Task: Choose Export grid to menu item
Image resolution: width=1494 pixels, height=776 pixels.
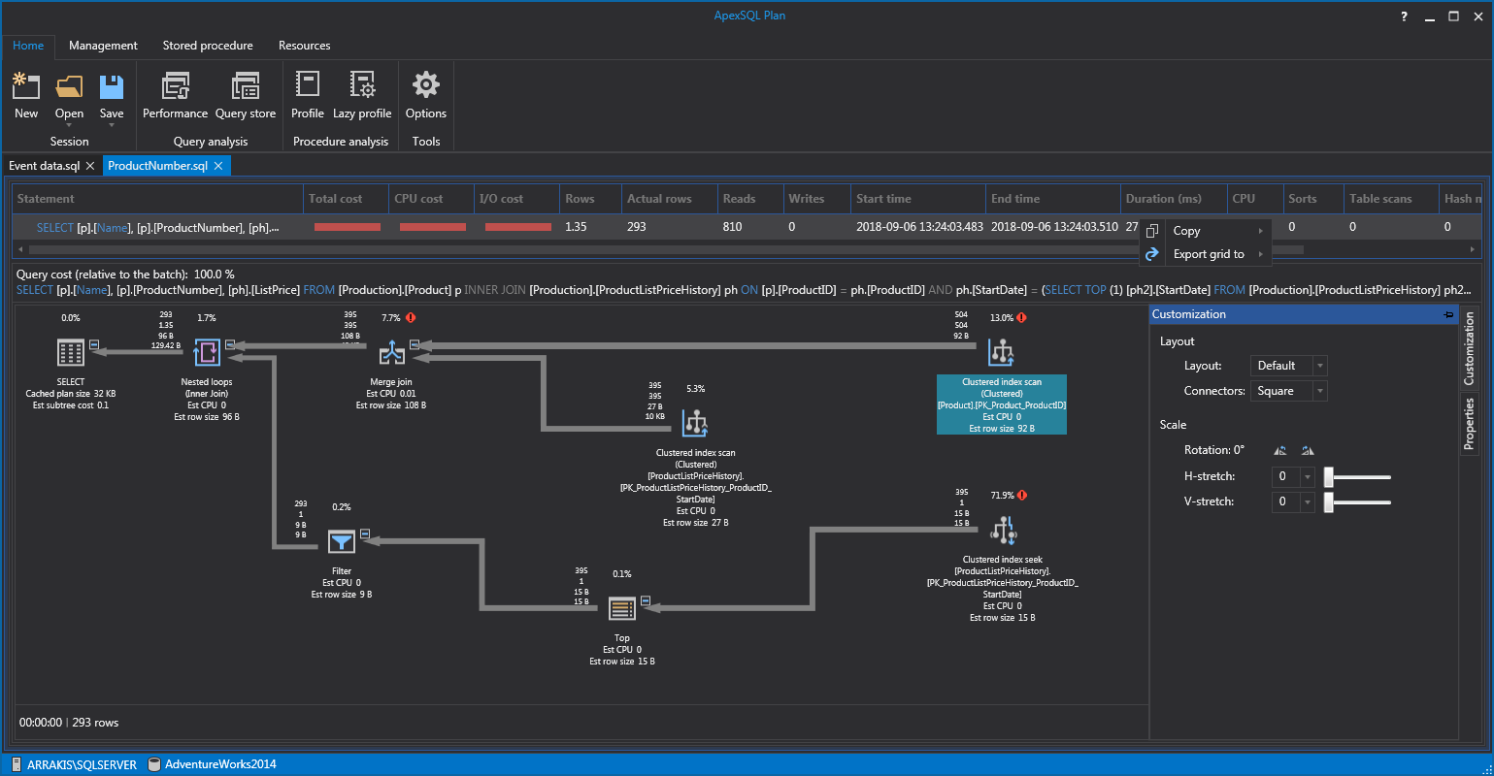Action: [x=1206, y=254]
